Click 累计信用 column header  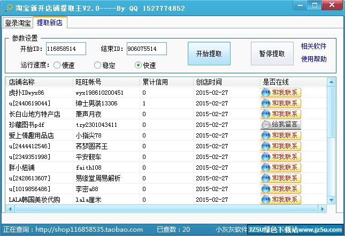click(x=166, y=82)
